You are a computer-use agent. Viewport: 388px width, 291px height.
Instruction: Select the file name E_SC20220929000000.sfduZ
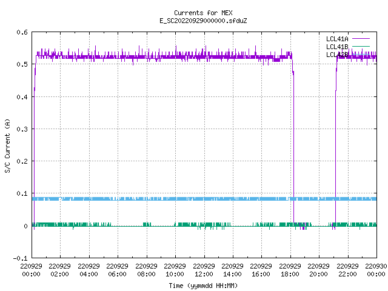coord(203,21)
